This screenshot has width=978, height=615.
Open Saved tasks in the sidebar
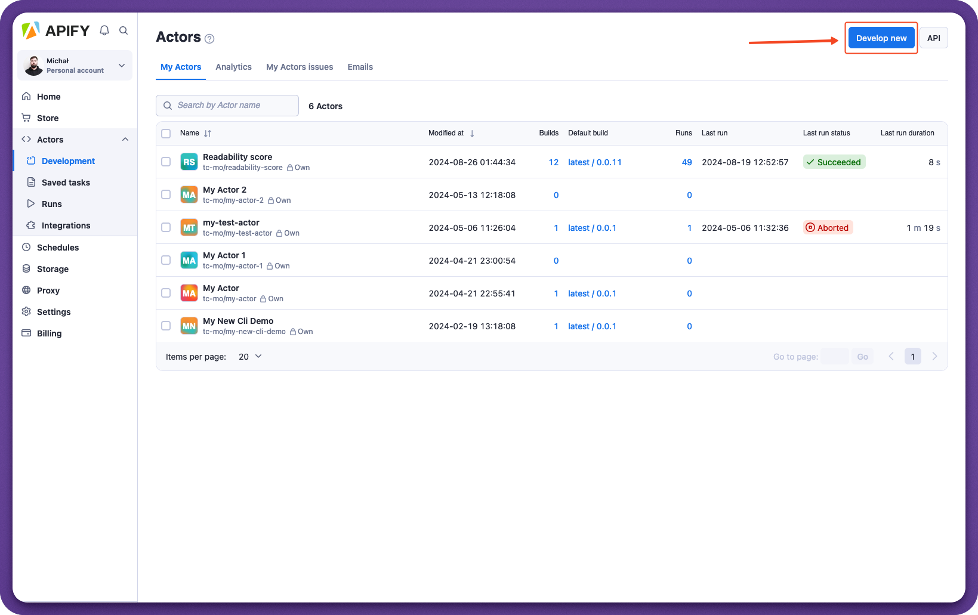[x=66, y=183]
